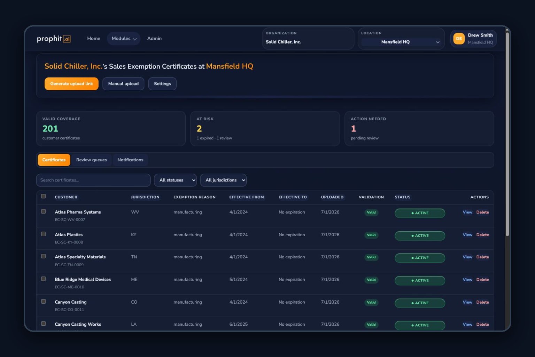The image size is (535, 357).
Task: Click the prophit.ai logo
Action: coord(54,39)
